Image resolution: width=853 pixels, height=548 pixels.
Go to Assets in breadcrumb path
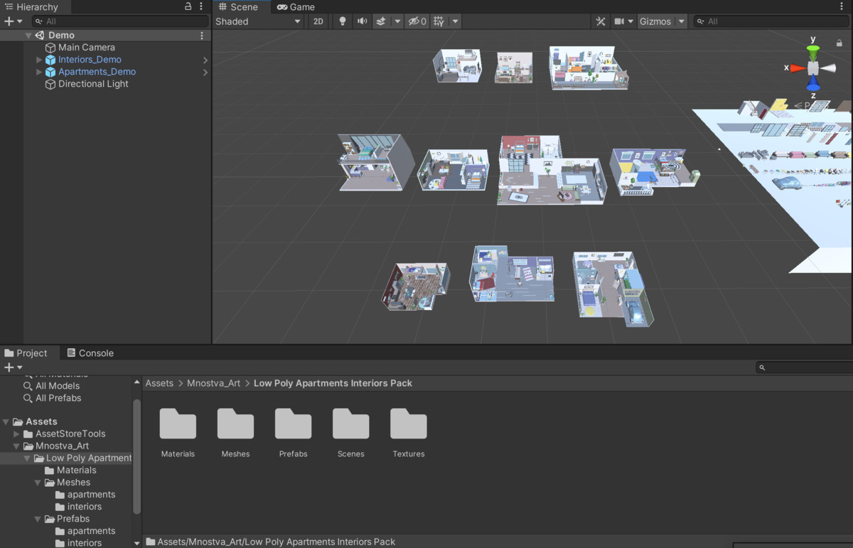159,383
